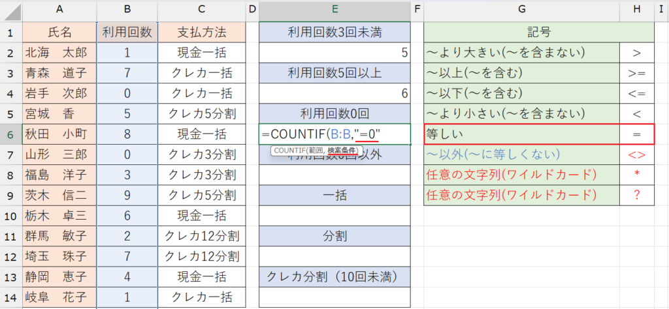
Task: Select column E header
Action: 334,10
